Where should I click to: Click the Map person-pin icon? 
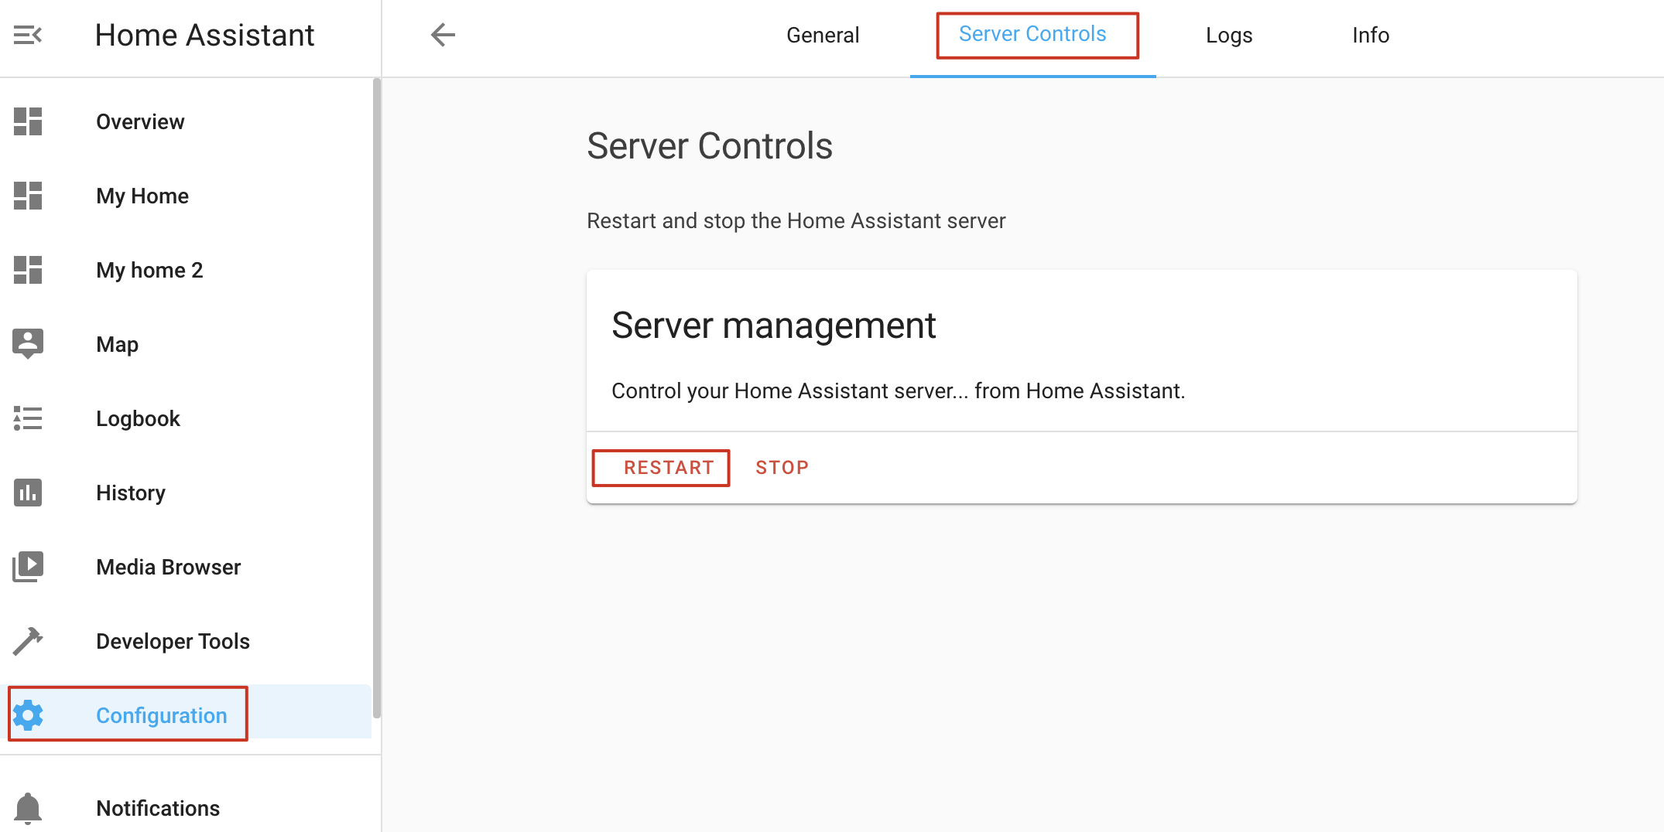point(28,344)
